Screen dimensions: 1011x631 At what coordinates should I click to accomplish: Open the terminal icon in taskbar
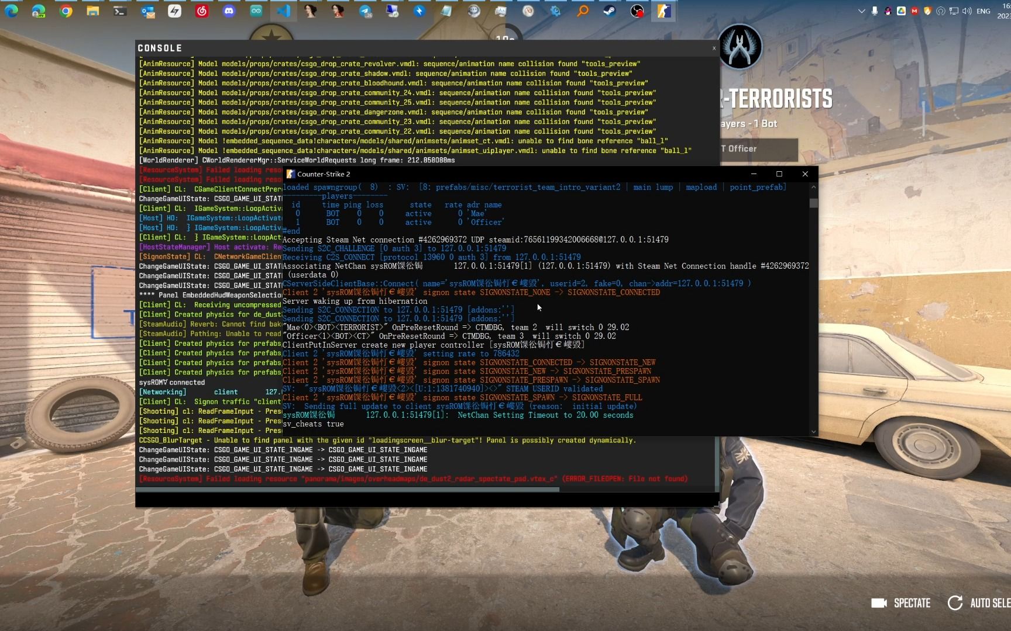[x=120, y=11]
